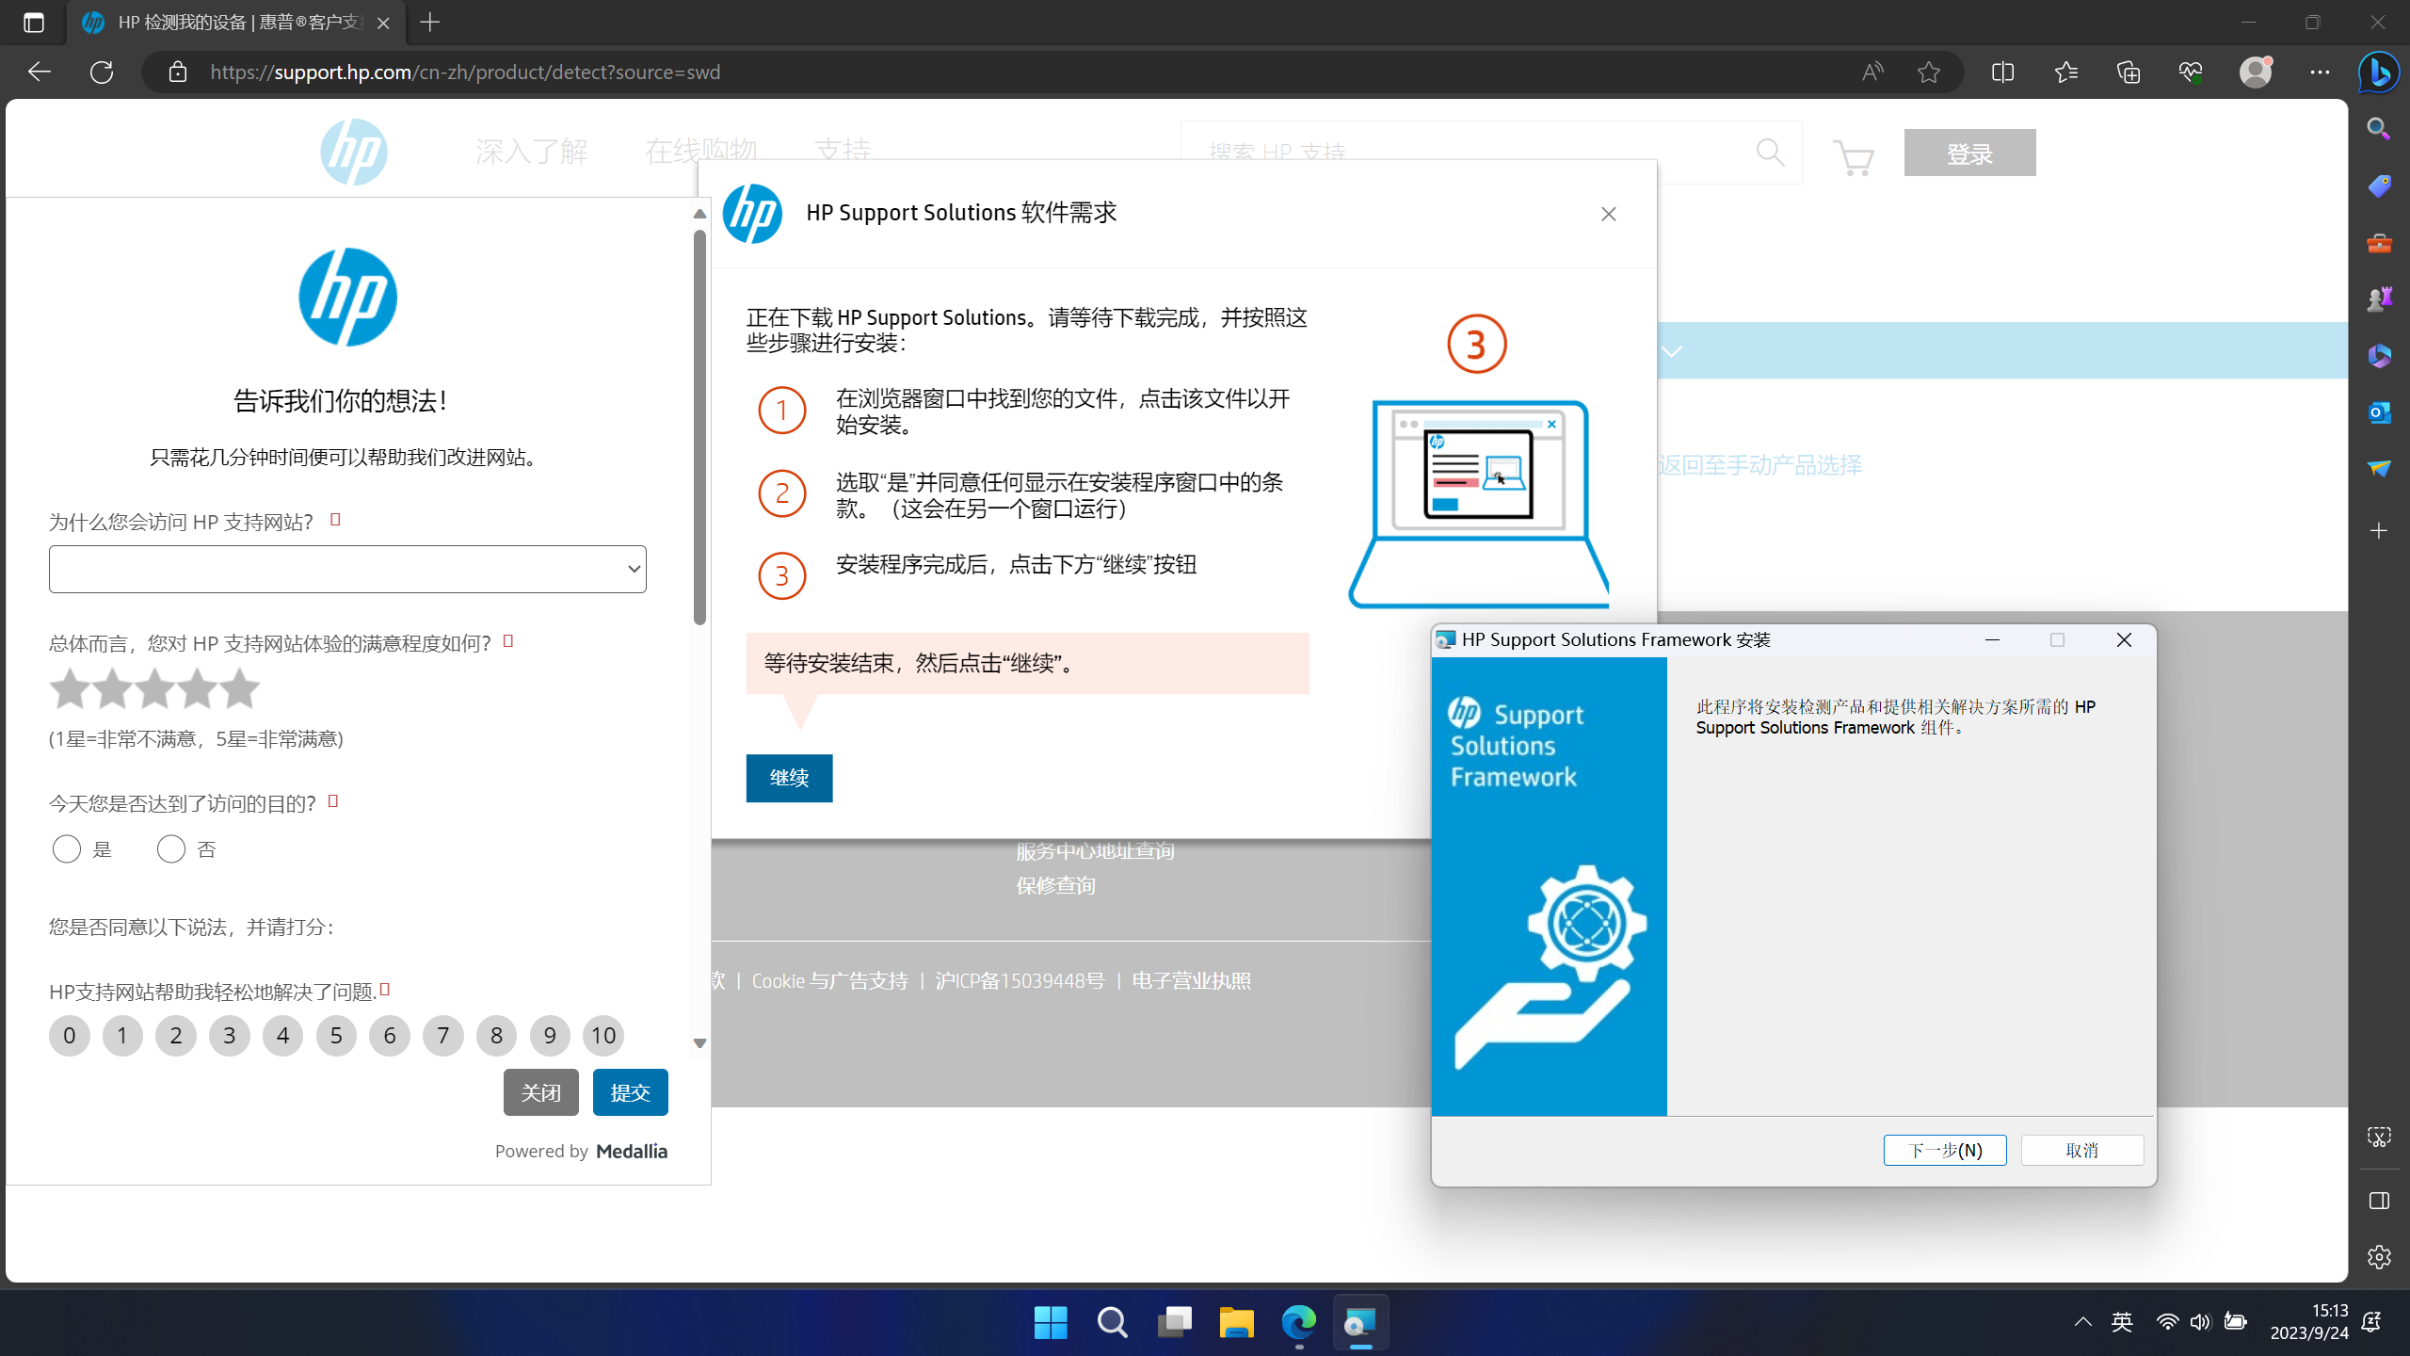Select the 是 radio button
Image resolution: width=2410 pixels, height=1356 pixels.
click(67, 849)
